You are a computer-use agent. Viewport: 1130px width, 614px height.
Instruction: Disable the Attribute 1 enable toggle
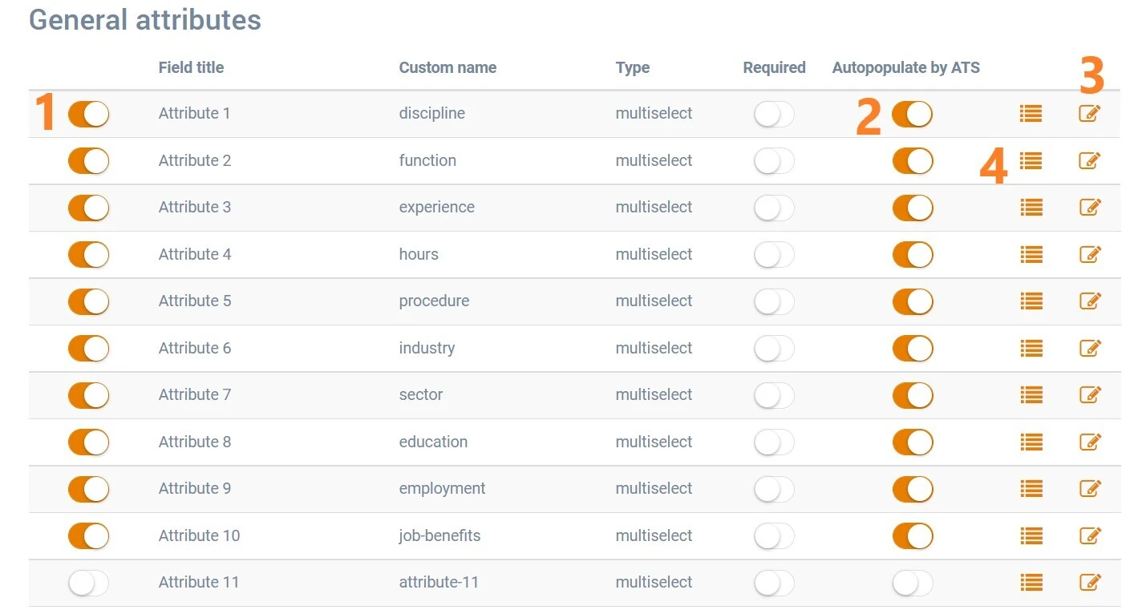click(x=88, y=114)
